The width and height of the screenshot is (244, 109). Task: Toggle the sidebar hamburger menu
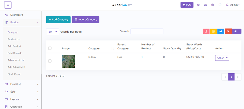pos(8,5)
